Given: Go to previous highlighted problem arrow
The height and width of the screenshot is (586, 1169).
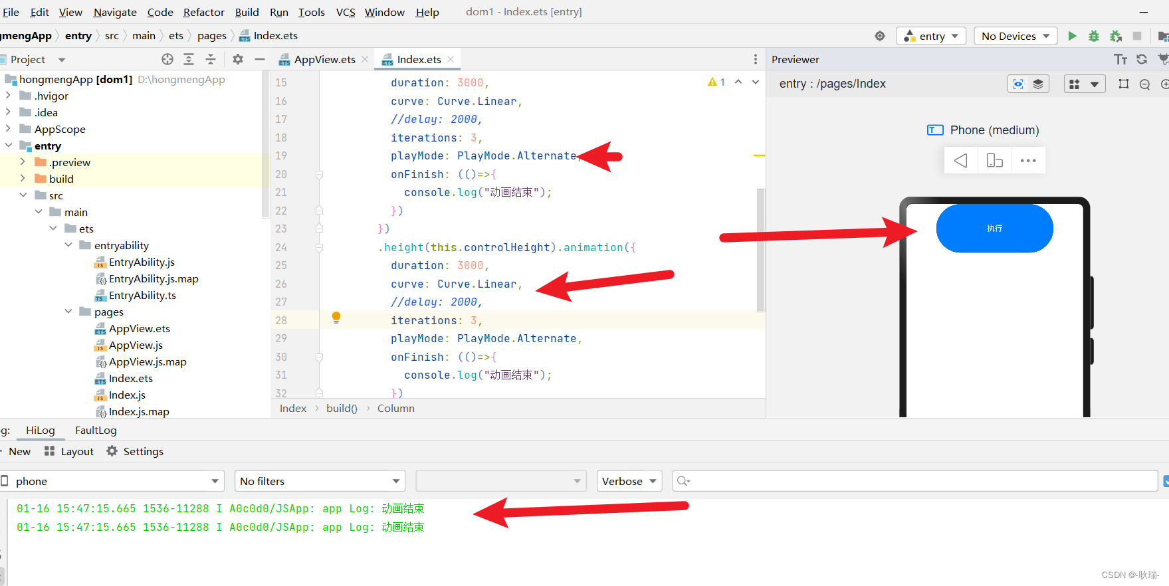Looking at the screenshot, I should 738,82.
